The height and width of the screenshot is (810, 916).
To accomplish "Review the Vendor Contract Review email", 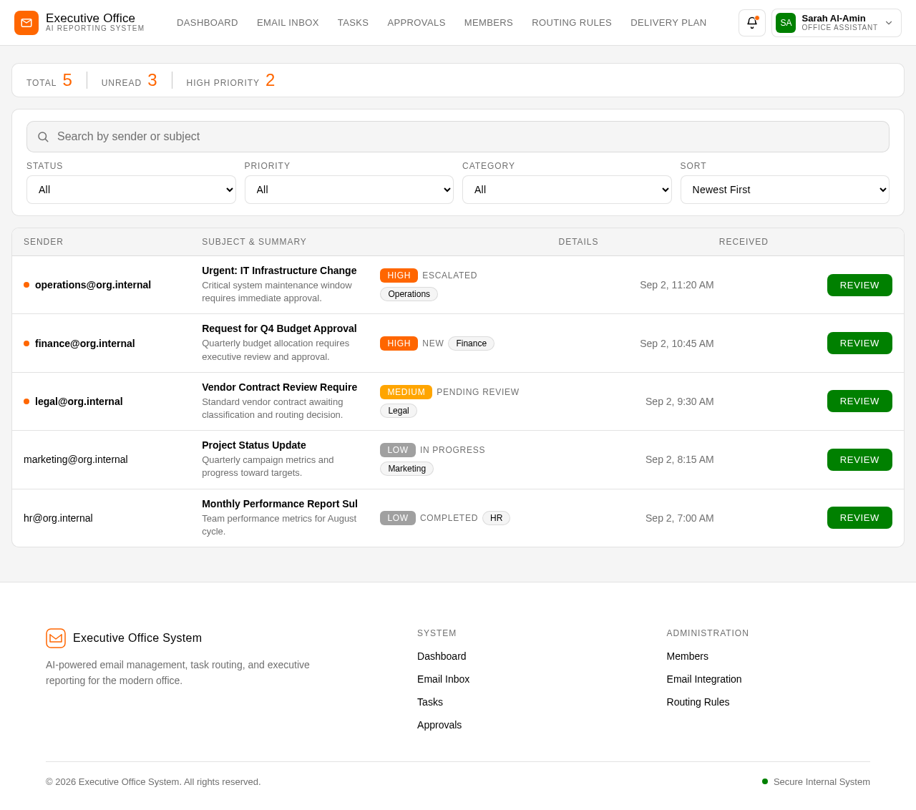I will 859,401.
